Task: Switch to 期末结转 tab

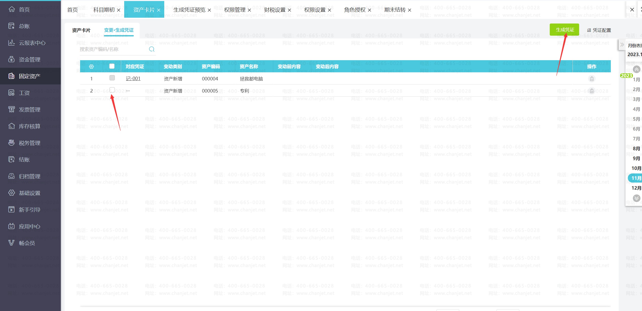Action: (x=395, y=10)
